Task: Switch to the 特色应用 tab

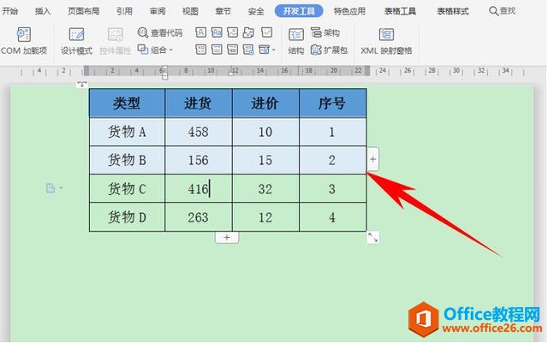Action: (349, 11)
